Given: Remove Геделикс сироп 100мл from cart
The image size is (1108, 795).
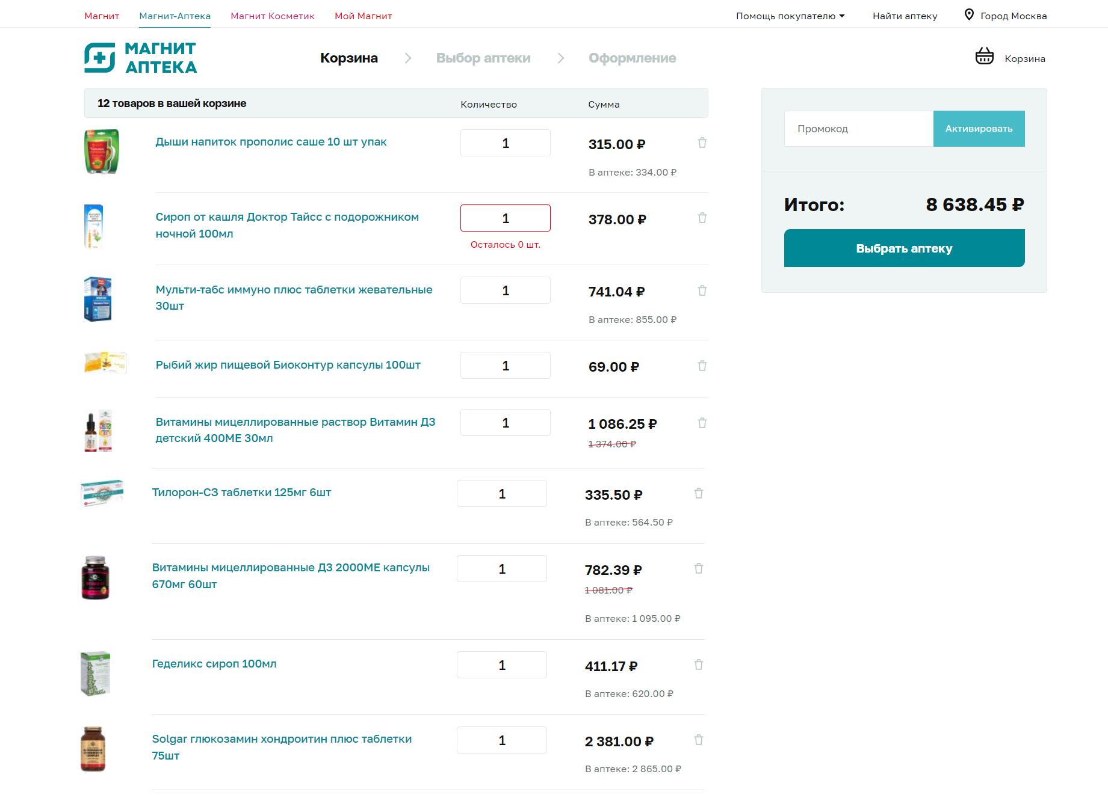Looking at the screenshot, I should 698,665.
